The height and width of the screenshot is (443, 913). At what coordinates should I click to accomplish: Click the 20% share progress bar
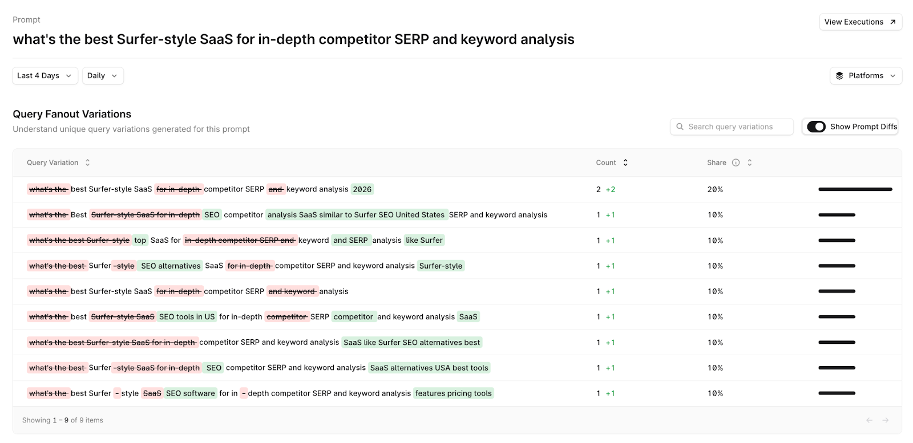(855, 189)
